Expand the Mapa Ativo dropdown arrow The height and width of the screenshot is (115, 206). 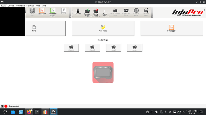coord(108,16)
